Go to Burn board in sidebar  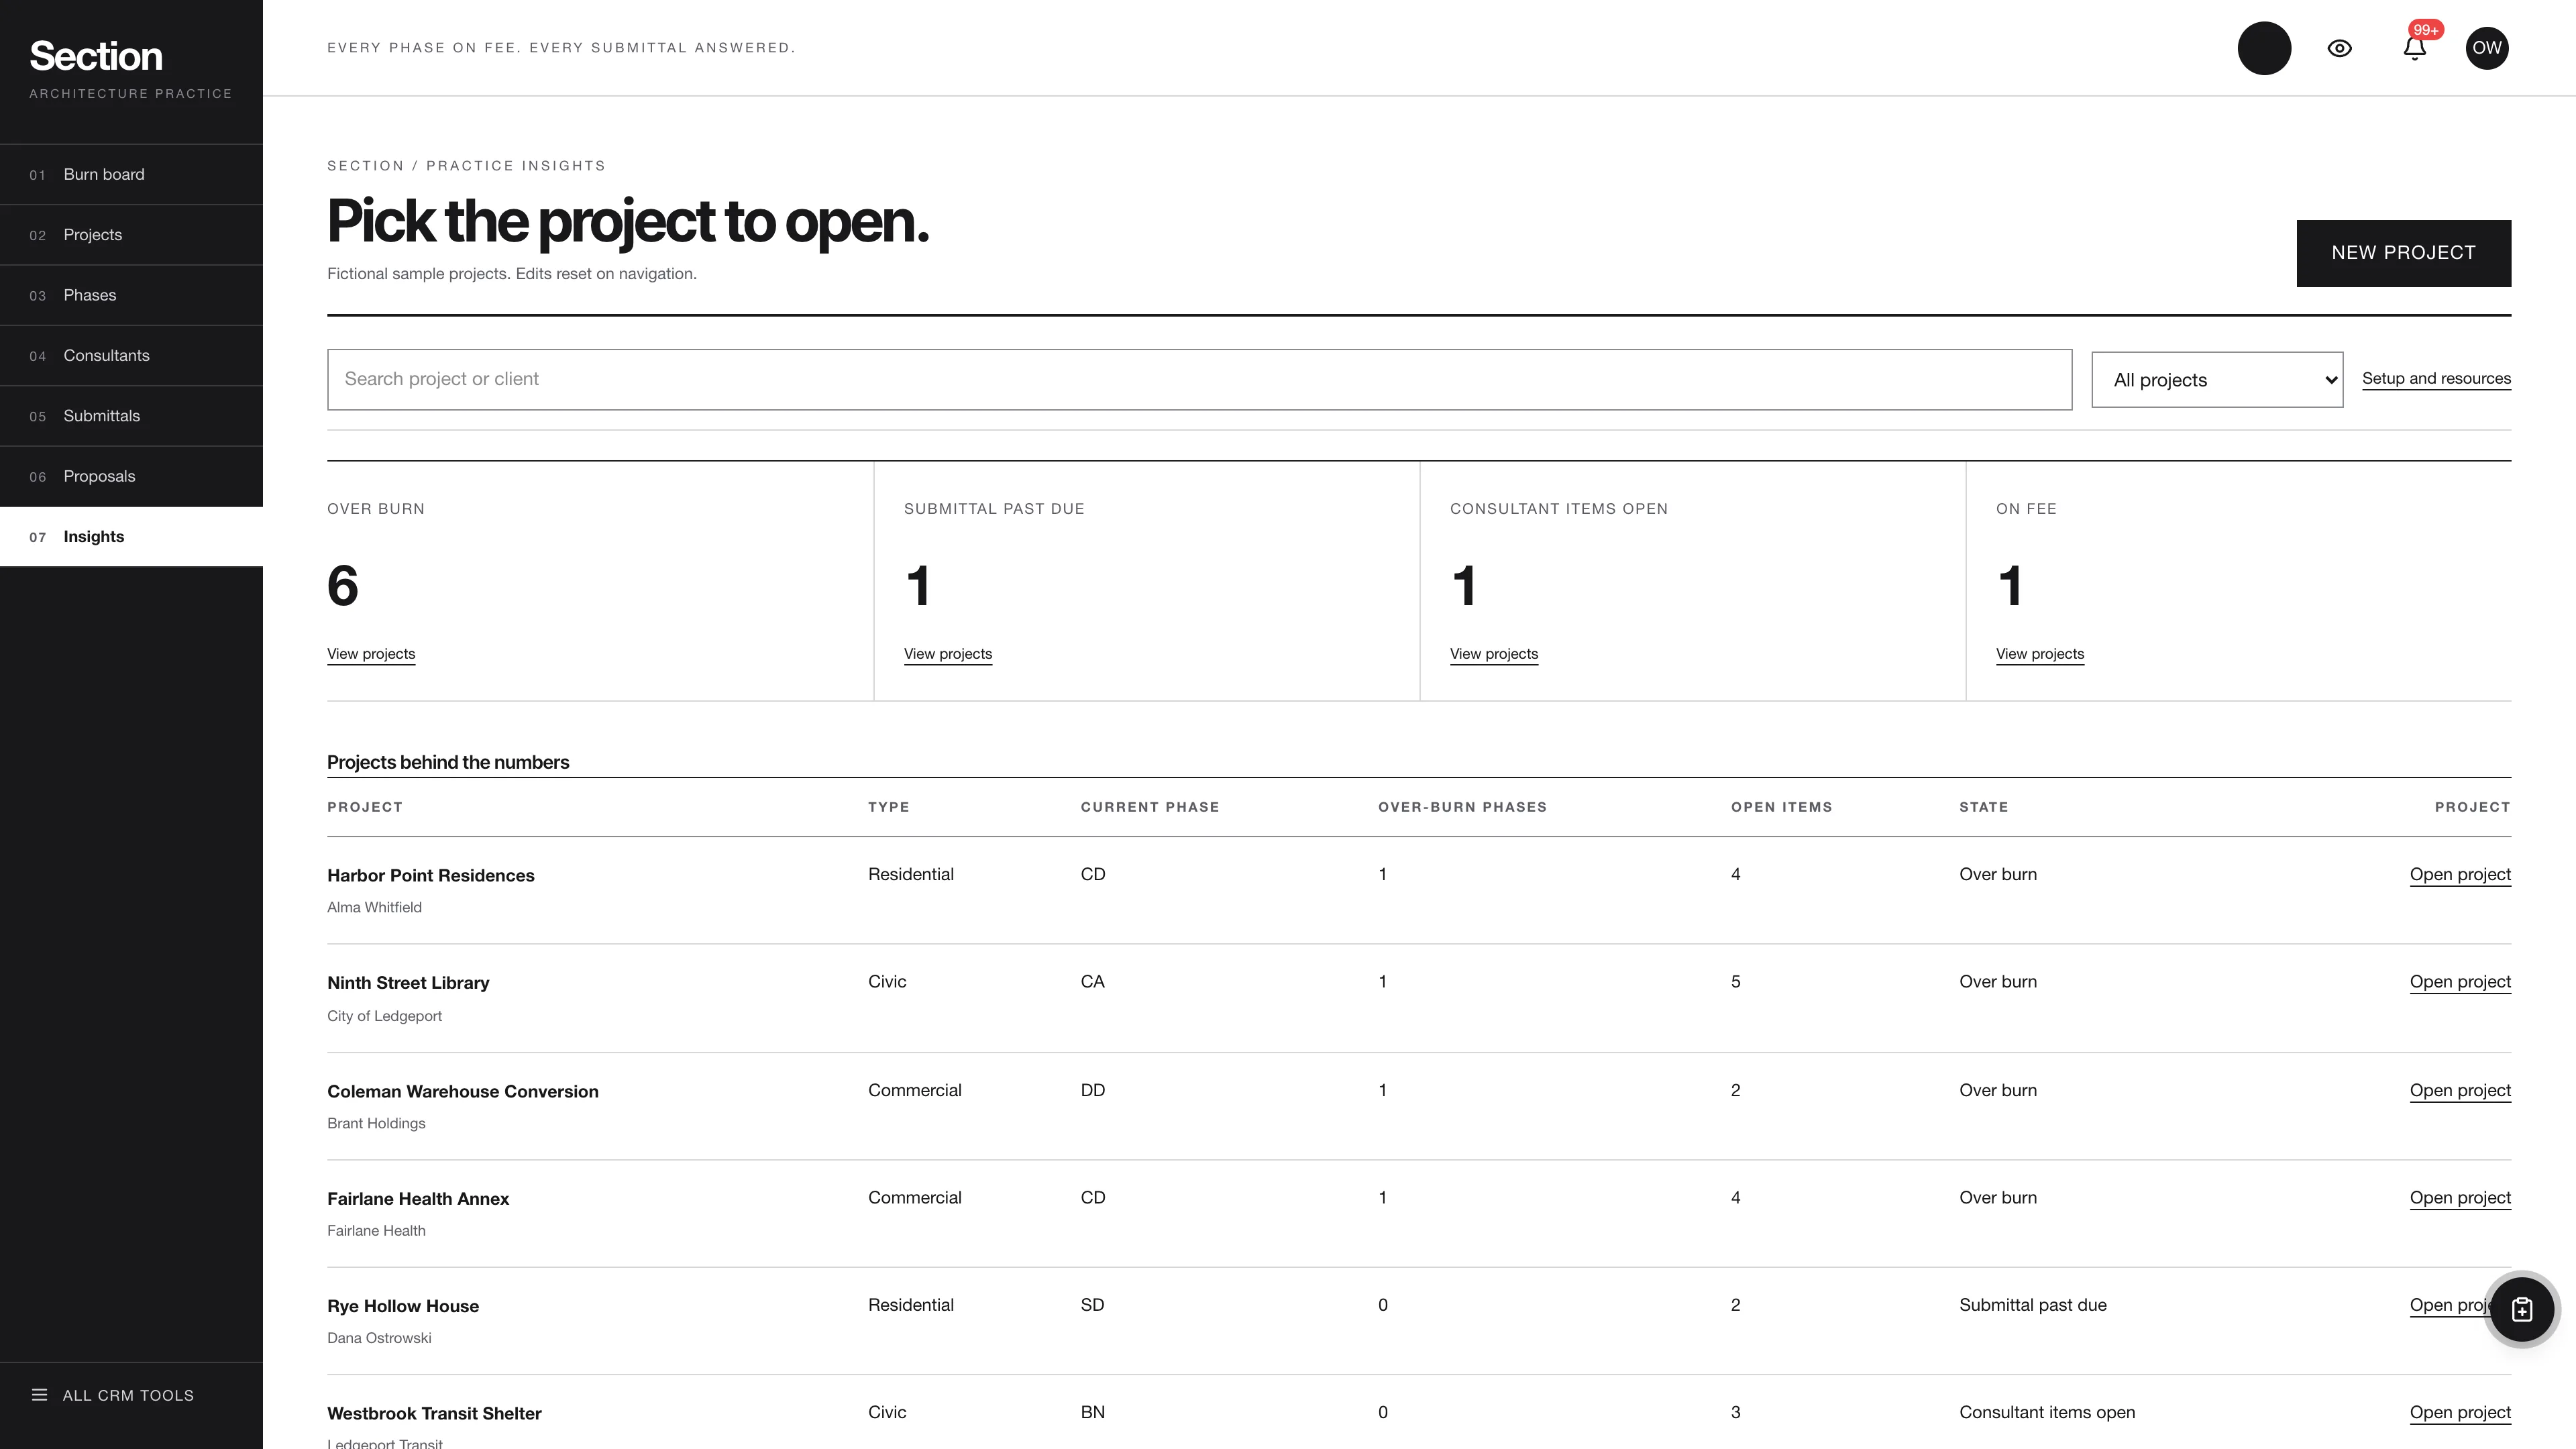coord(131,174)
